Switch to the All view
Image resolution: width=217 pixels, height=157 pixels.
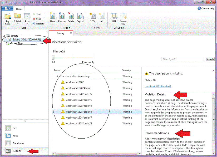102,17
